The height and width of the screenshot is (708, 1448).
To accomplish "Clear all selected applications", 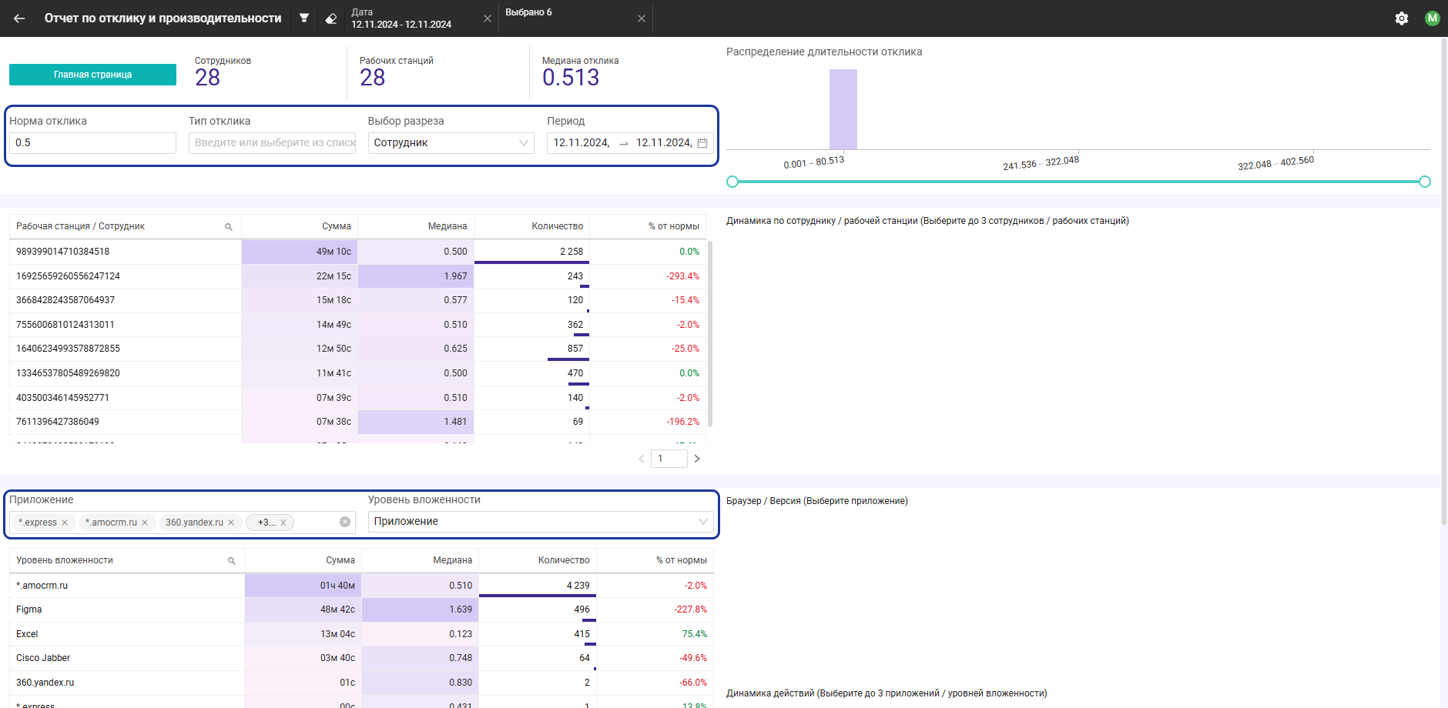I will 345,522.
